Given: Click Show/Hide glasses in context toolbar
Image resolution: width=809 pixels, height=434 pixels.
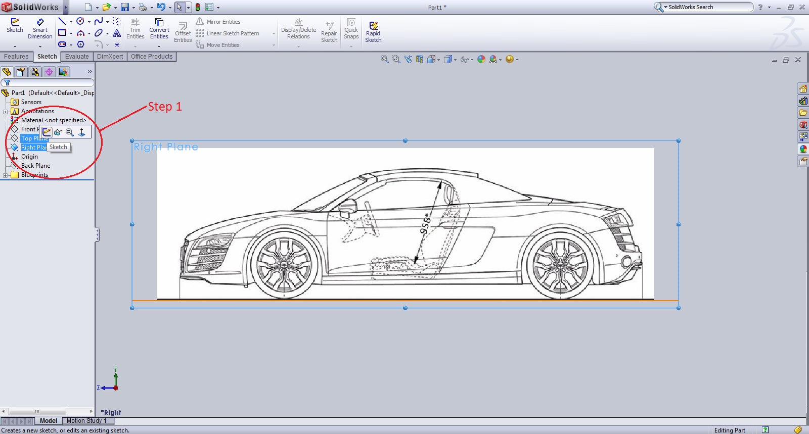Looking at the screenshot, I should pyautogui.click(x=58, y=132).
